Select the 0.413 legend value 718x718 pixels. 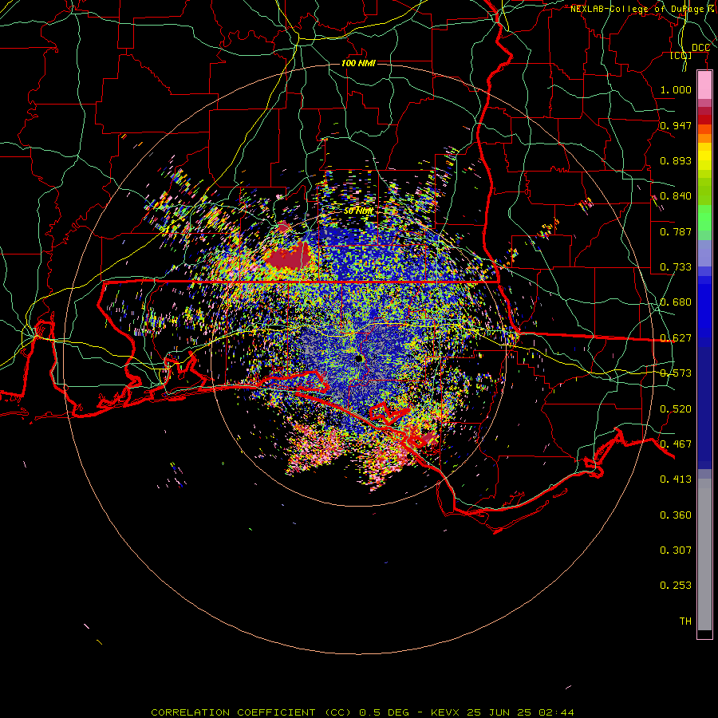(x=676, y=479)
